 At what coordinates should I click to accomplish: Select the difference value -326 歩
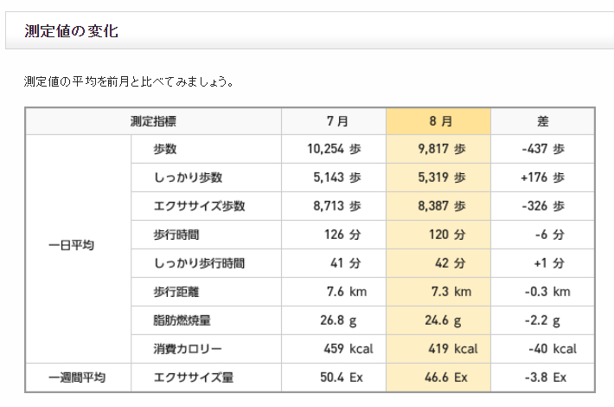pos(543,206)
